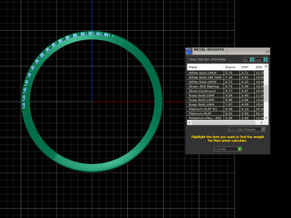Click the 6.10 DWT value
The image size is (291, 218).
[x=245, y=109]
